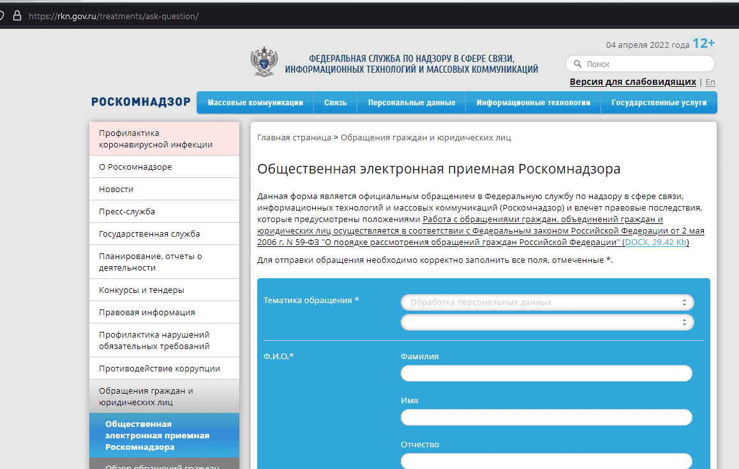Viewport: 739px width, 469px height.
Task: Open Профилактика нарушений обязательных требований
Action: coord(164,340)
